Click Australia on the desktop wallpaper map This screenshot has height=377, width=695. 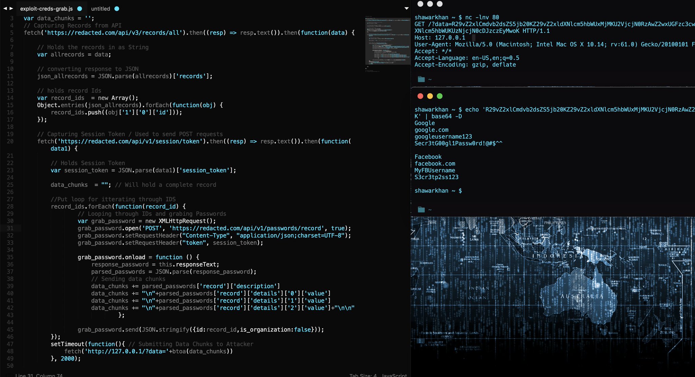[x=581, y=296]
